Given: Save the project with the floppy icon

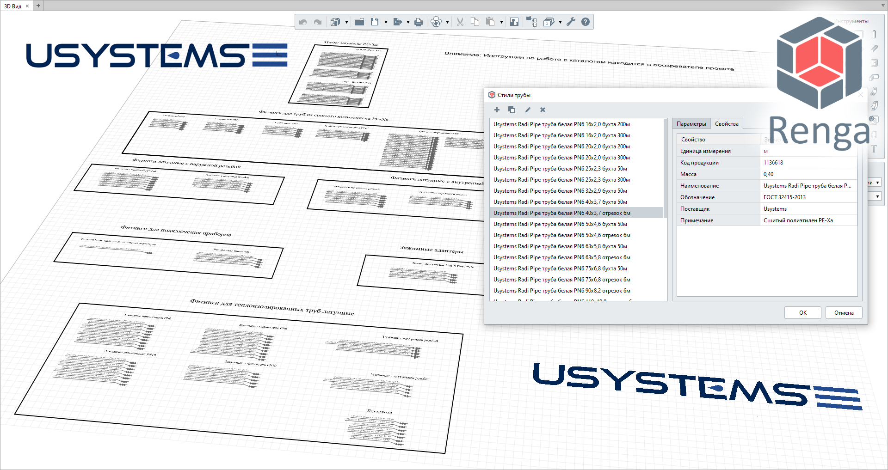Looking at the screenshot, I should (375, 22).
